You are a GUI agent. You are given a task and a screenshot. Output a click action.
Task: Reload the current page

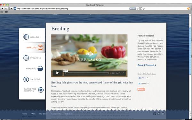[x=138, y=9]
